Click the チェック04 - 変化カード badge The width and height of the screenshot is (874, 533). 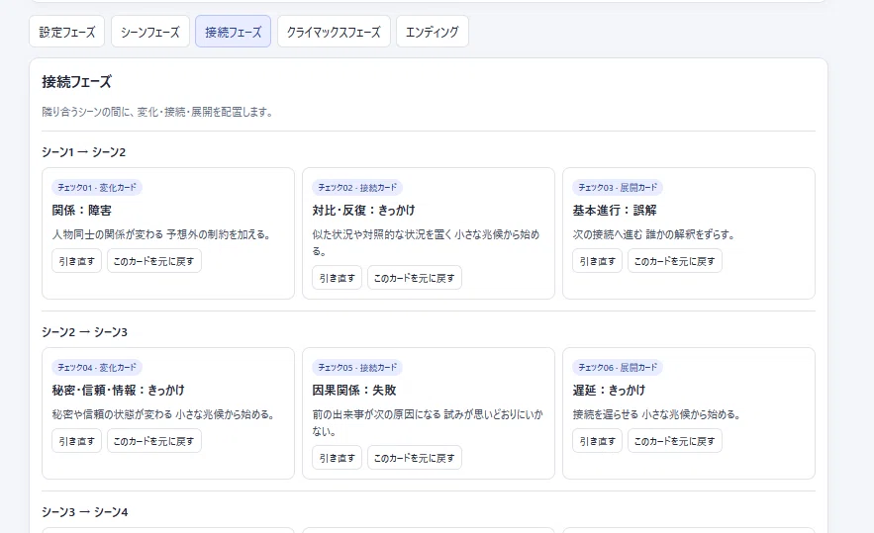click(x=97, y=368)
